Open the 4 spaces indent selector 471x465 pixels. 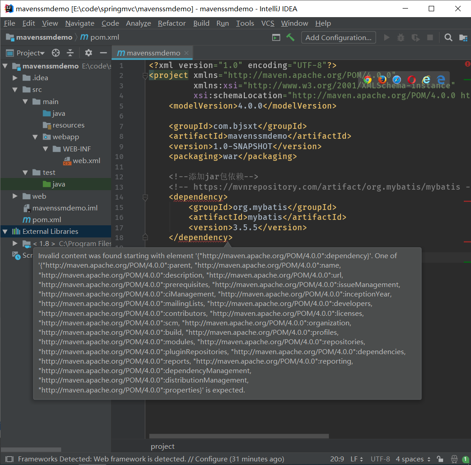(x=413, y=459)
